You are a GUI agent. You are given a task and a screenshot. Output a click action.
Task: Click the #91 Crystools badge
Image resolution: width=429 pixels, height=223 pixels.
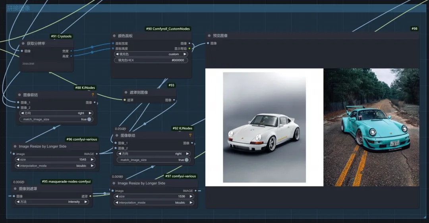pyautogui.click(x=61, y=36)
